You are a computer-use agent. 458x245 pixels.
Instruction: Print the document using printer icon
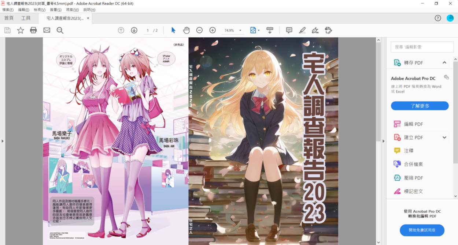pos(33,30)
